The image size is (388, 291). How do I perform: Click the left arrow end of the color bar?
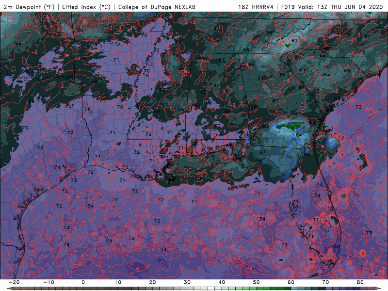pyautogui.click(x=10, y=288)
